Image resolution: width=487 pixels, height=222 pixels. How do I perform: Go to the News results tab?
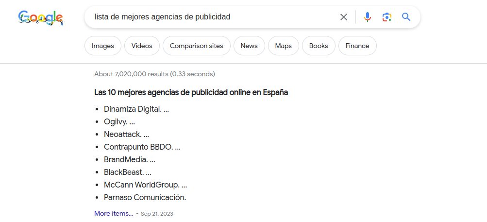[x=249, y=46]
